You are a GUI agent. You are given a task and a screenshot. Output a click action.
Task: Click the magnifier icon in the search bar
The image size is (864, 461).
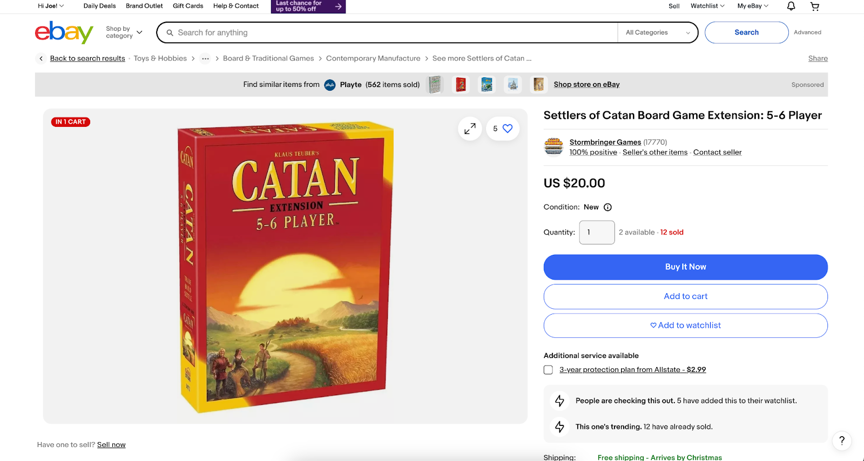coord(170,33)
